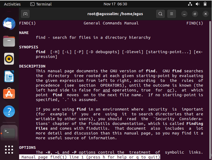Select the Terminal icon in the dock
212x160 pixels.
point(9,133)
